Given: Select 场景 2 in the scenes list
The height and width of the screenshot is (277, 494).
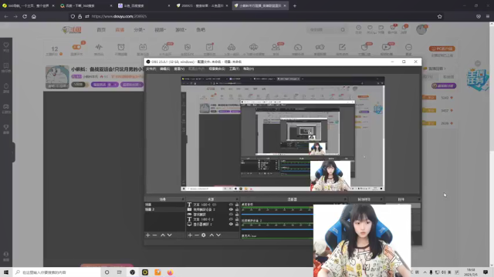Looking at the screenshot, I should pyautogui.click(x=164, y=209).
